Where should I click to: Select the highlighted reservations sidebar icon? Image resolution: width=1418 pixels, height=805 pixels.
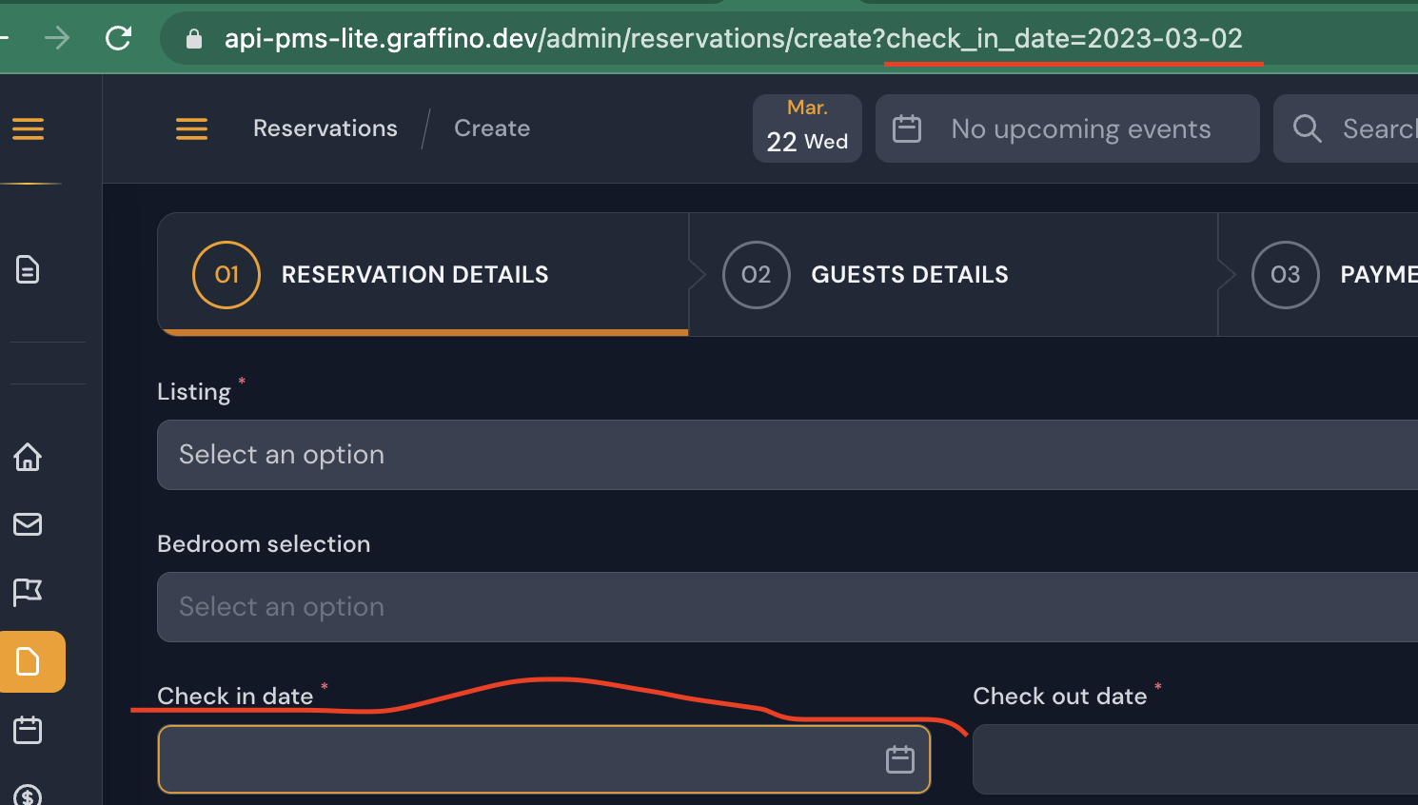(29, 661)
